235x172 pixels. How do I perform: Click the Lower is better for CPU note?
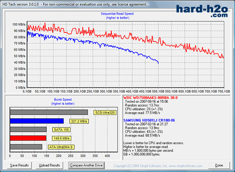154,143
